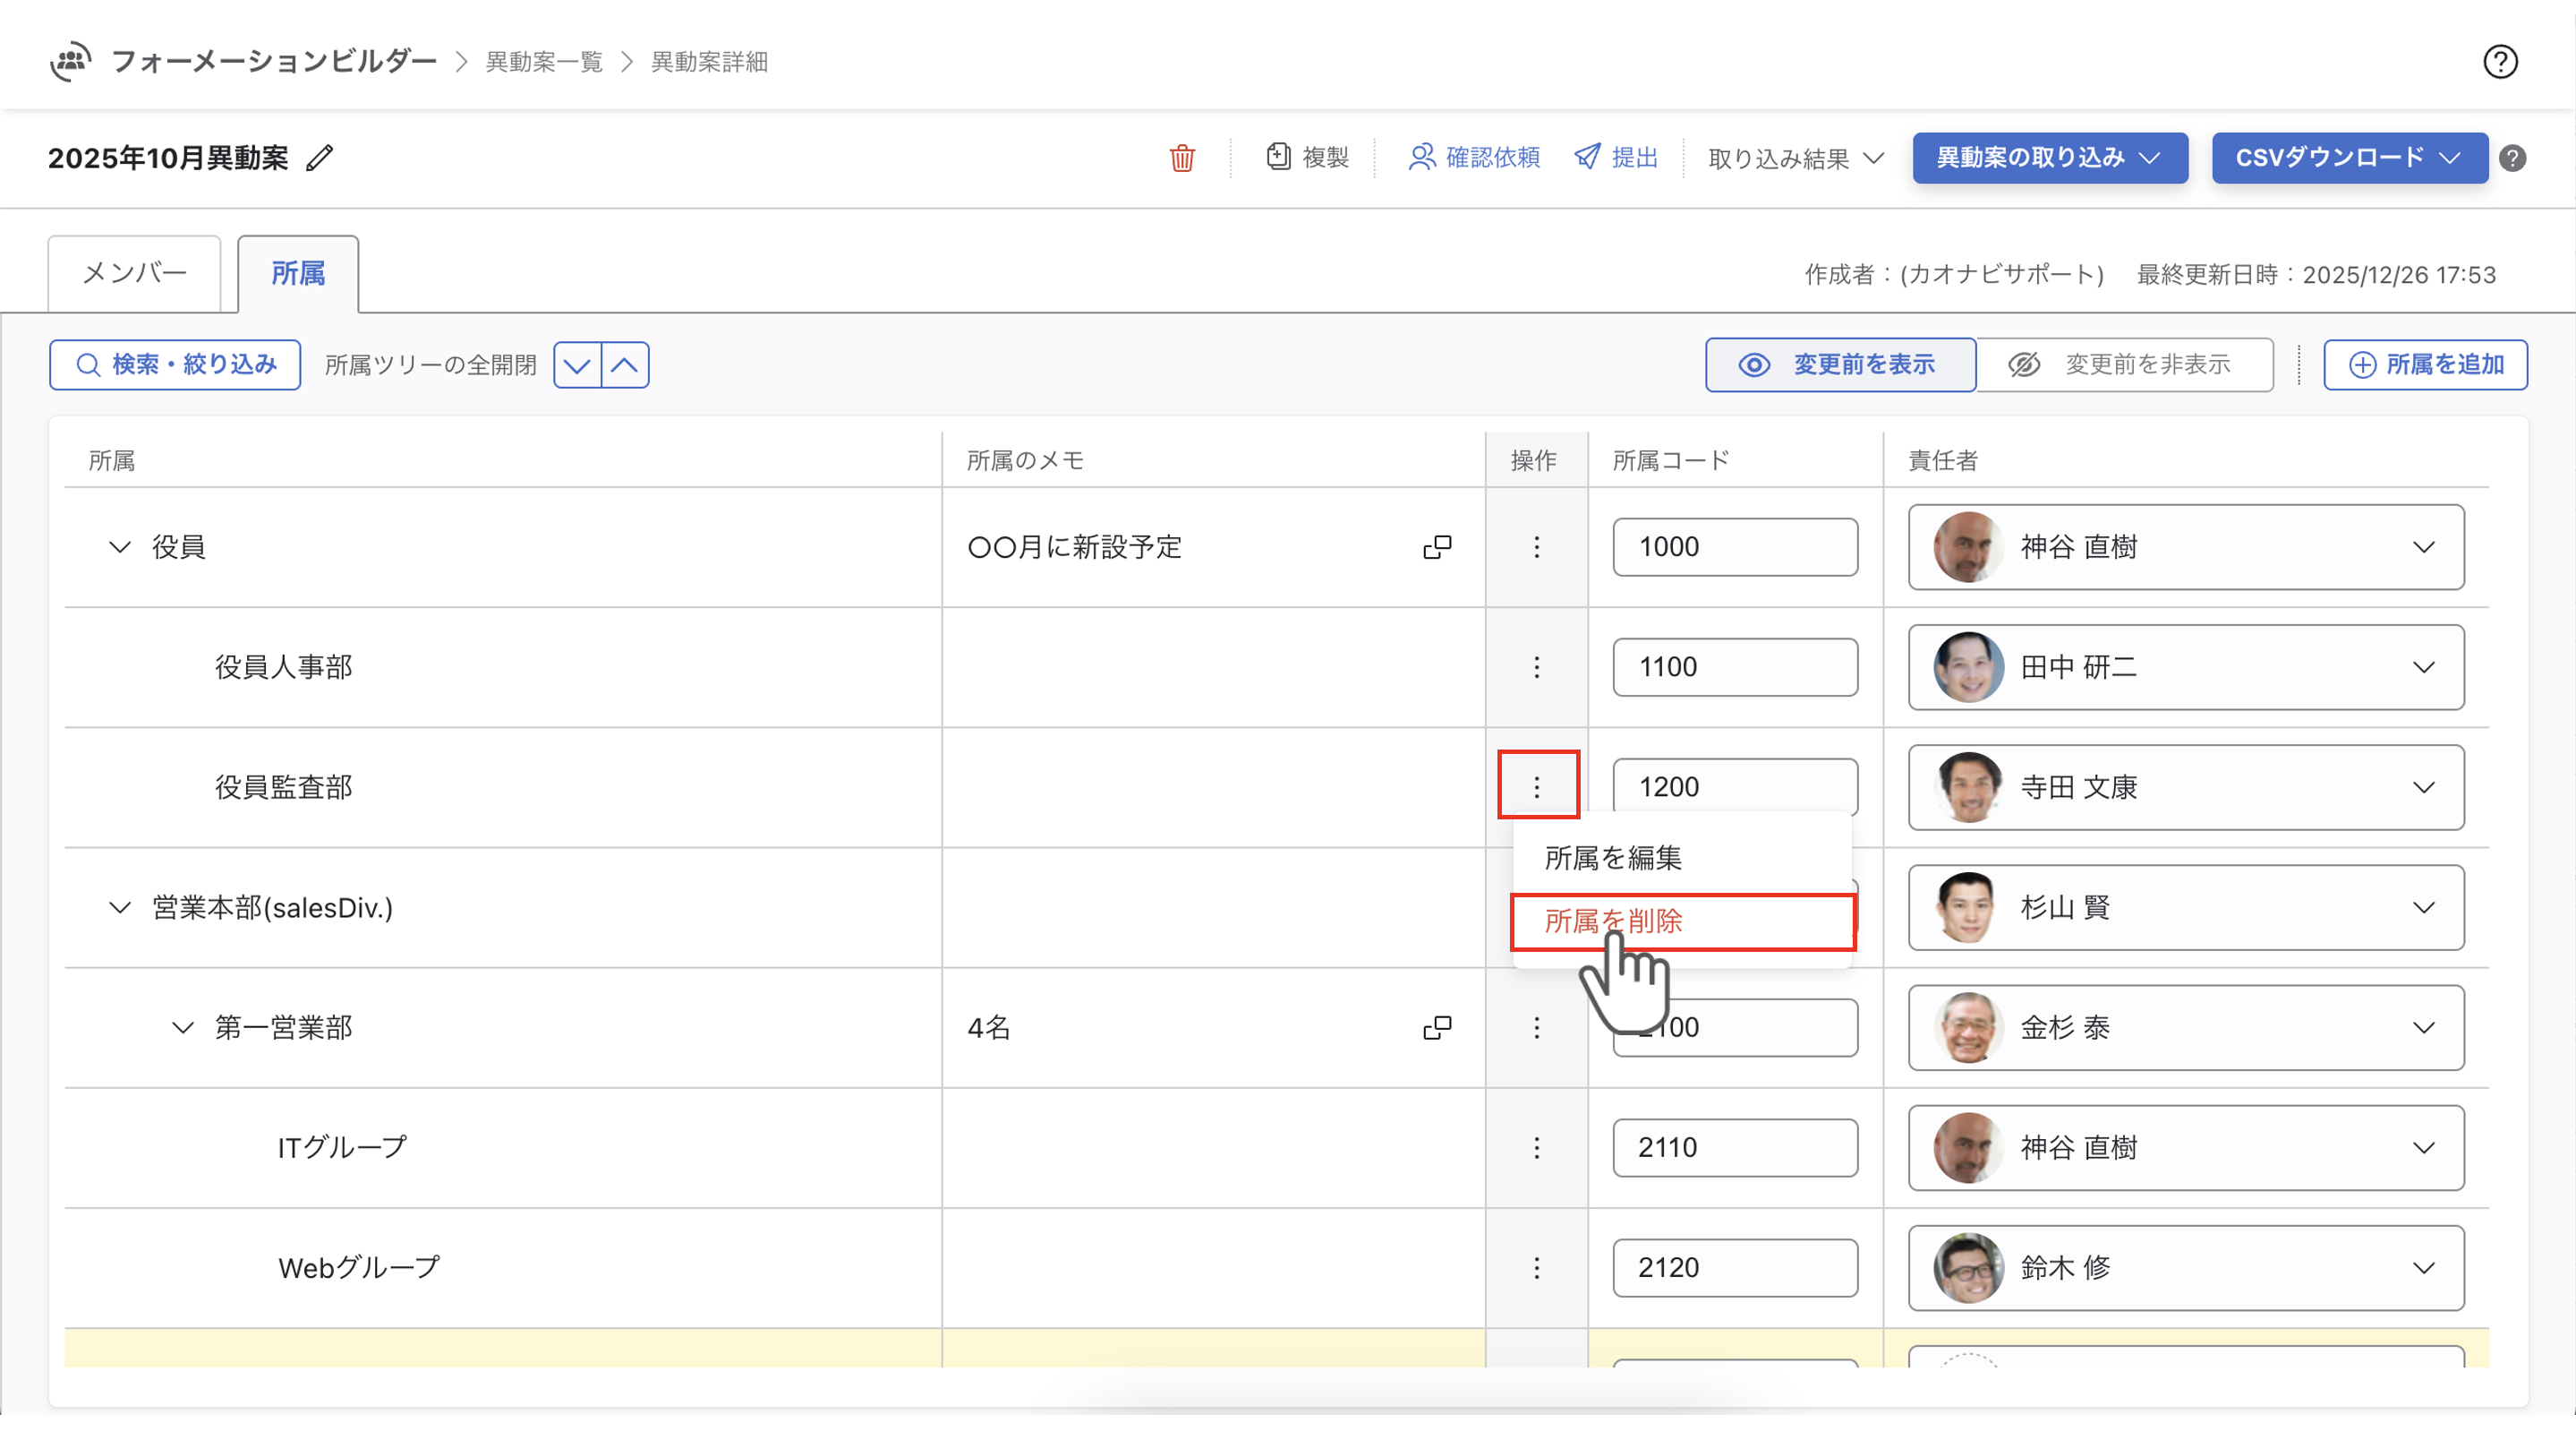Screen dimensions: 2576x1431
Task: Toggle 変更前を非表示 view option
Action: (2124, 364)
